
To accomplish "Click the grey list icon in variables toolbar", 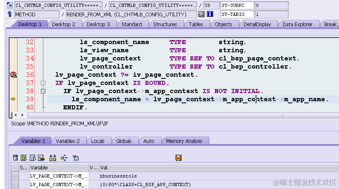I will 33,158.
